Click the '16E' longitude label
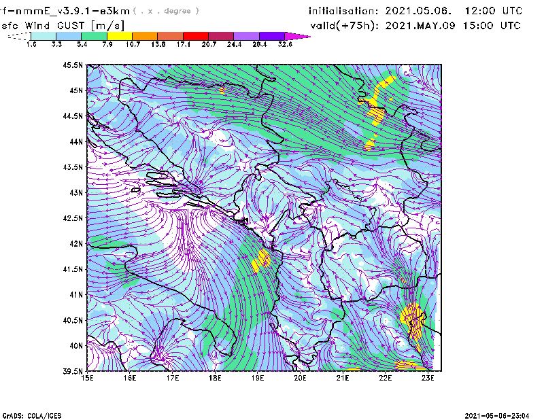The height and width of the screenshot is (420, 544). [130, 378]
